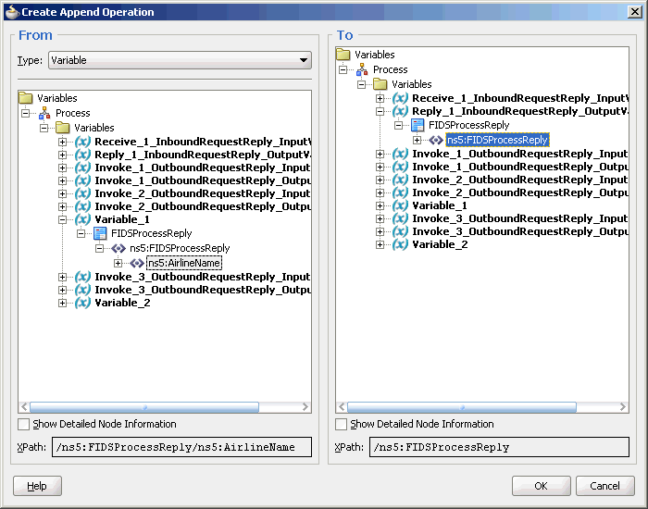648x509 pixels.
Task: Click the Help button
Action: point(37,486)
